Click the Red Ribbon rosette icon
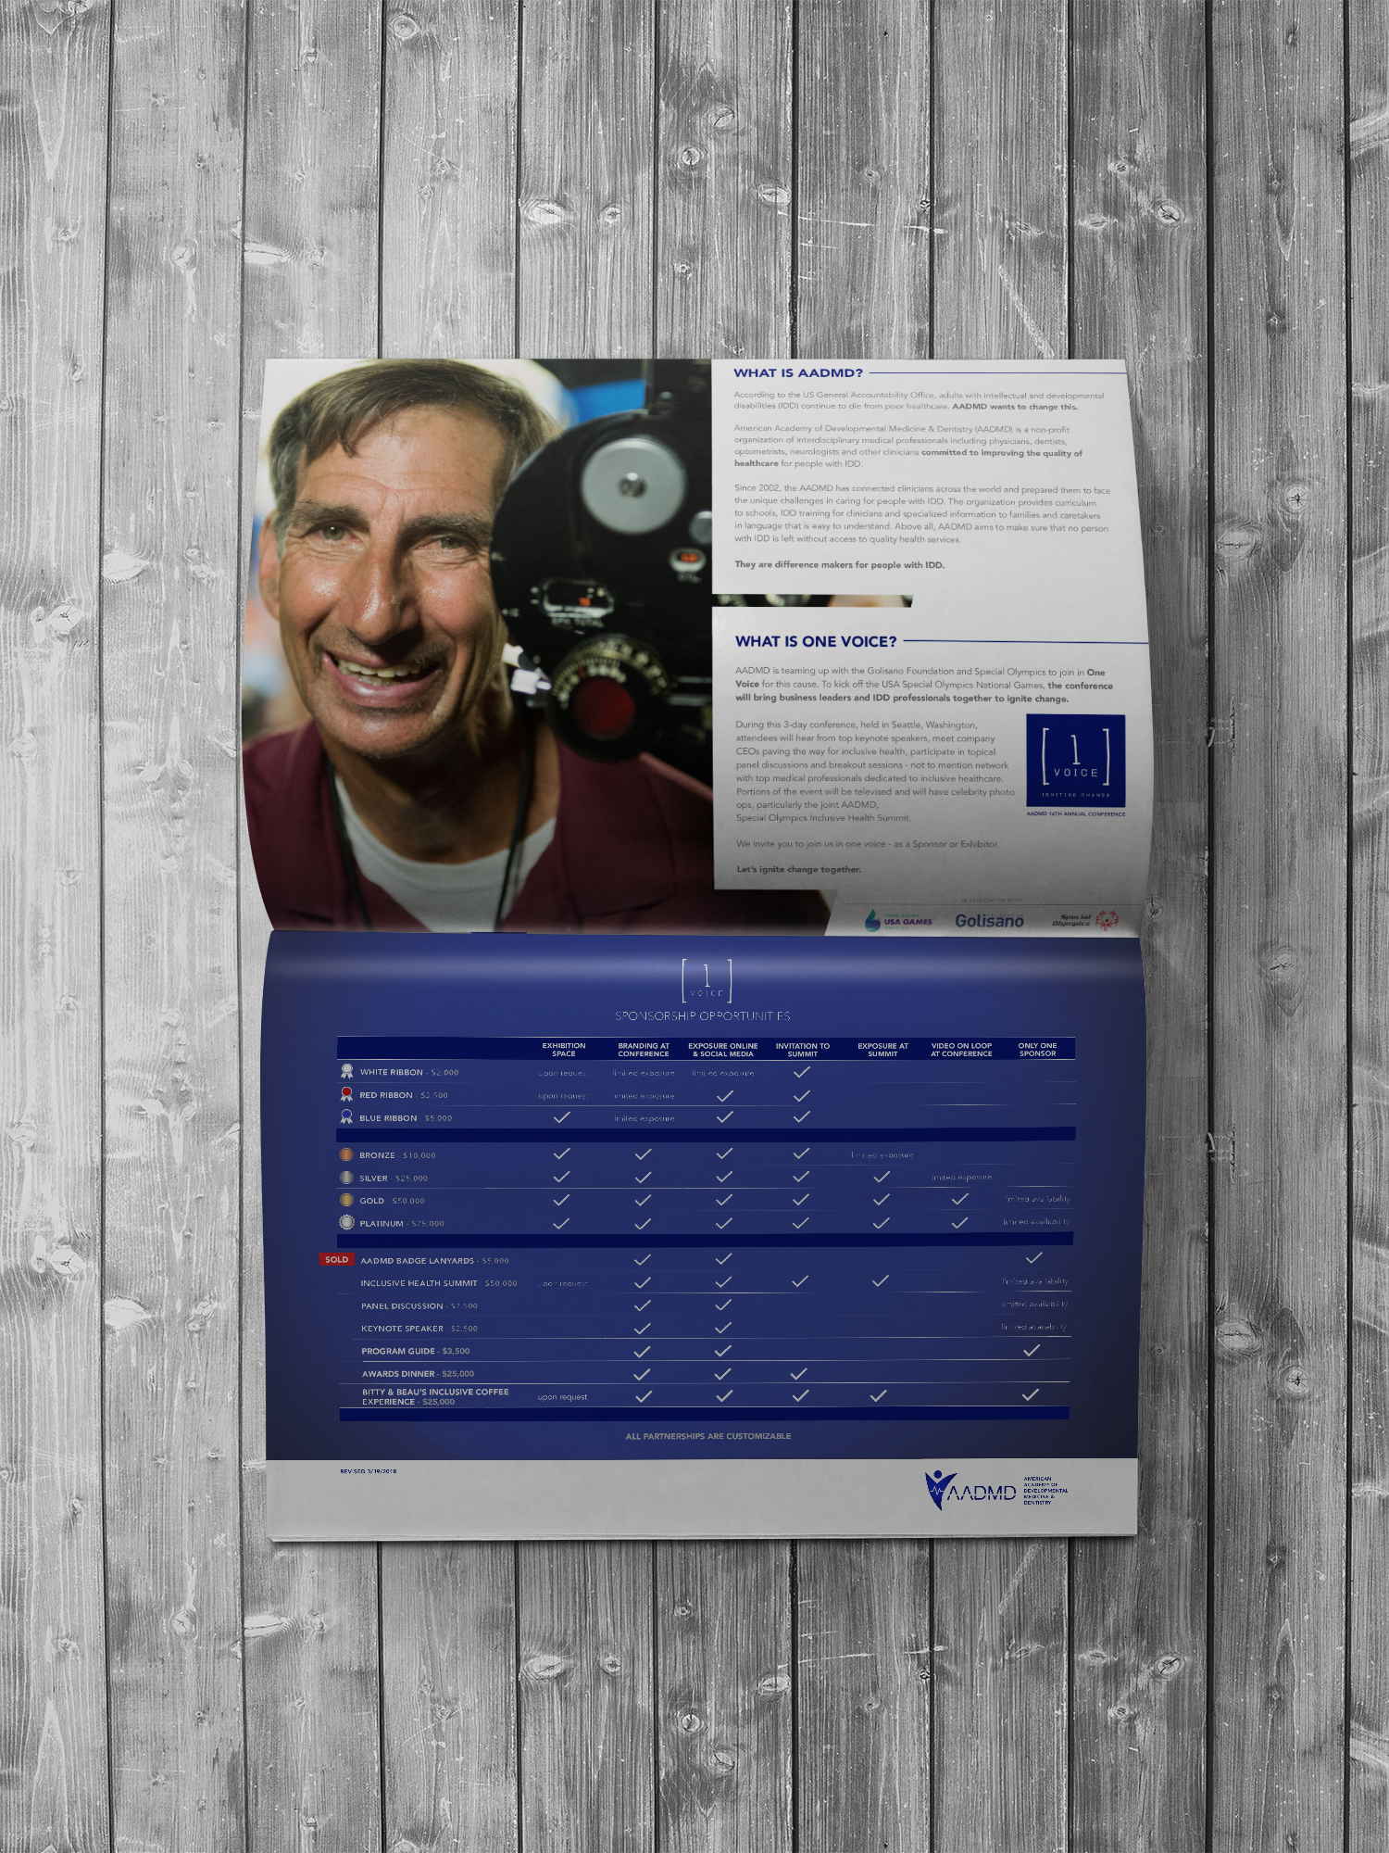This screenshot has height=1853, width=1389. (346, 1094)
